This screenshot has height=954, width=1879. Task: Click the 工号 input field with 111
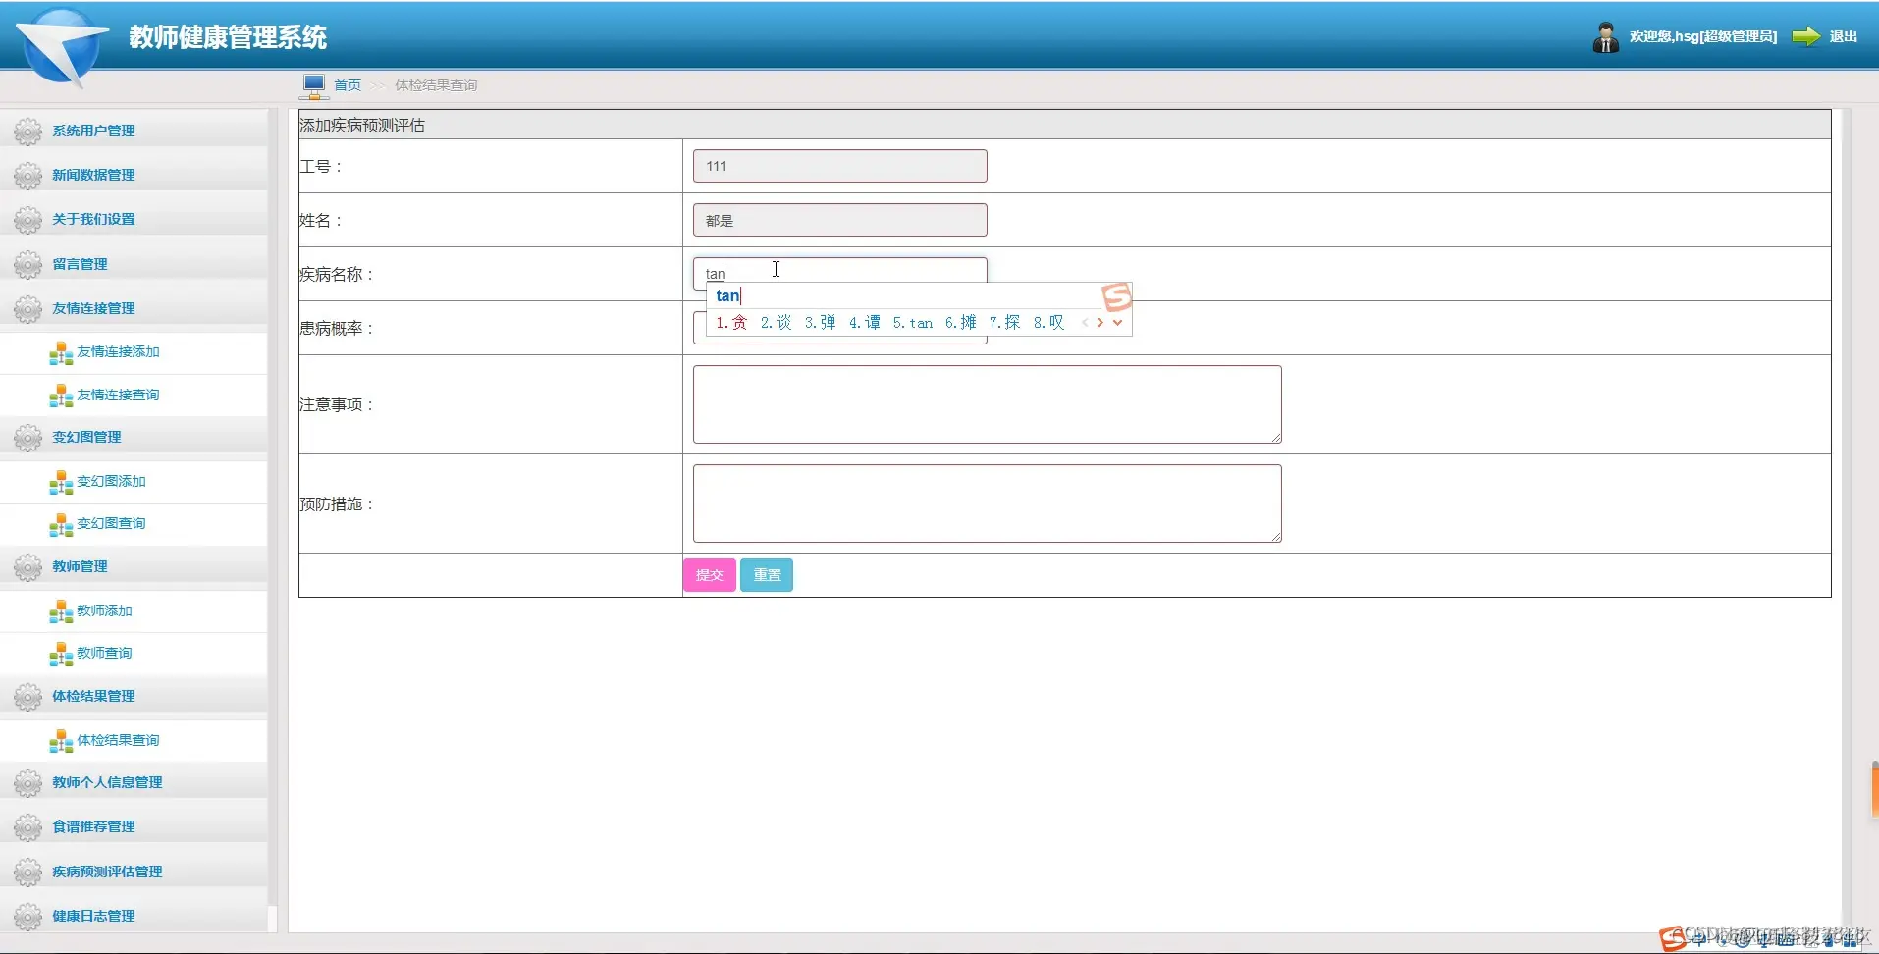point(840,166)
